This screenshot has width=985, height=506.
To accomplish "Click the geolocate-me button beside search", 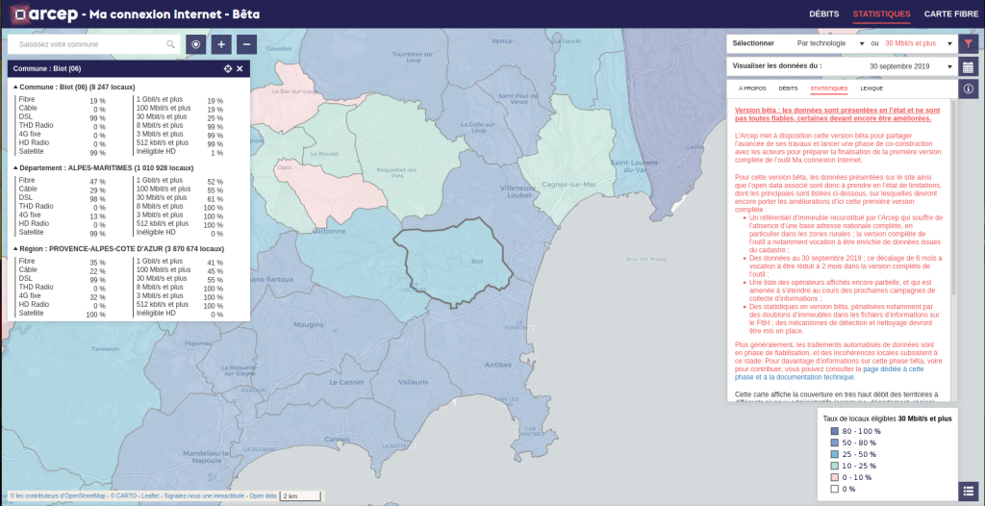I will pyautogui.click(x=195, y=44).
